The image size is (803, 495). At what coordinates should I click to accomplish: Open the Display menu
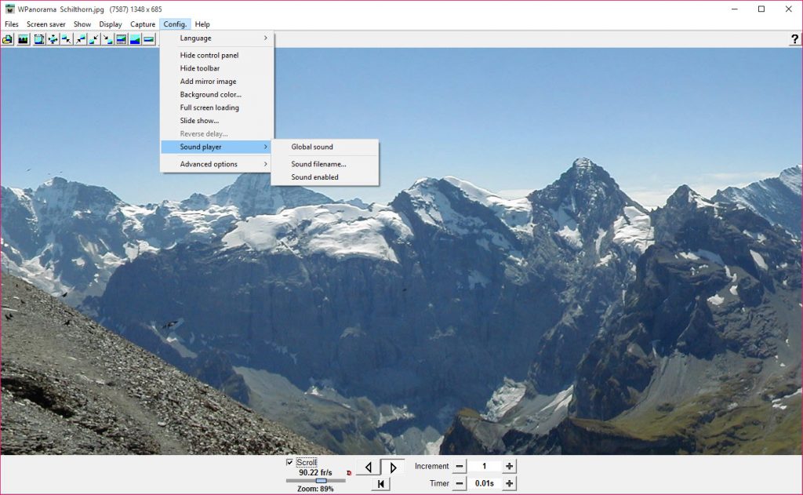coord(111,24)
